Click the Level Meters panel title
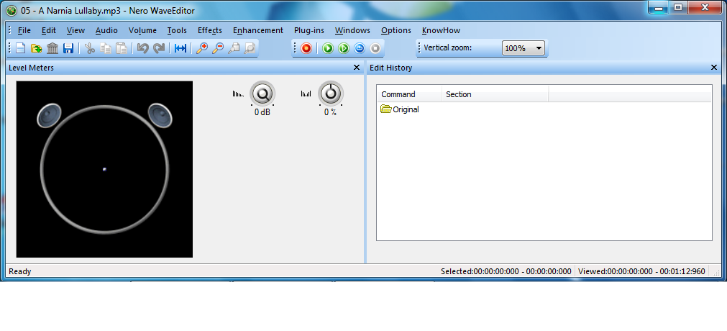 tap(31, 68)
